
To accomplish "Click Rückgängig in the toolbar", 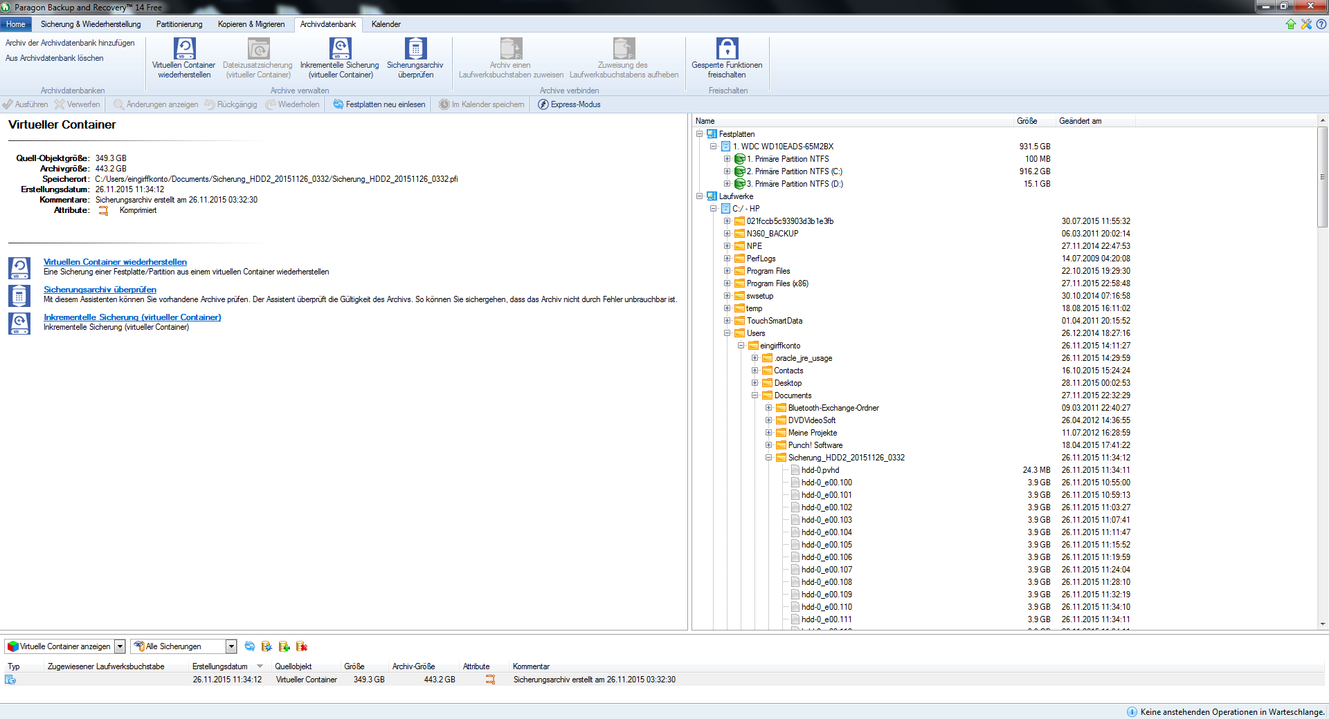I will pos(230,104).
